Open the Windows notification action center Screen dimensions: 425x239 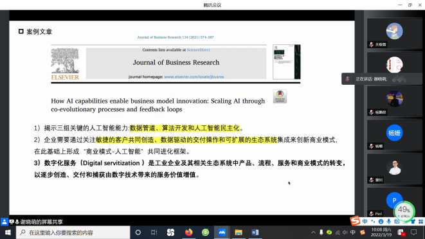point(413,233)
